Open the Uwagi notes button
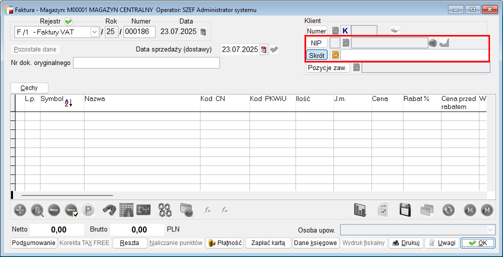This screenshot has height=257, width=503. point(442,243)
